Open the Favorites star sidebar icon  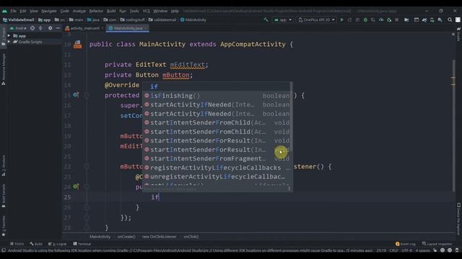click(x=4, y=235)
